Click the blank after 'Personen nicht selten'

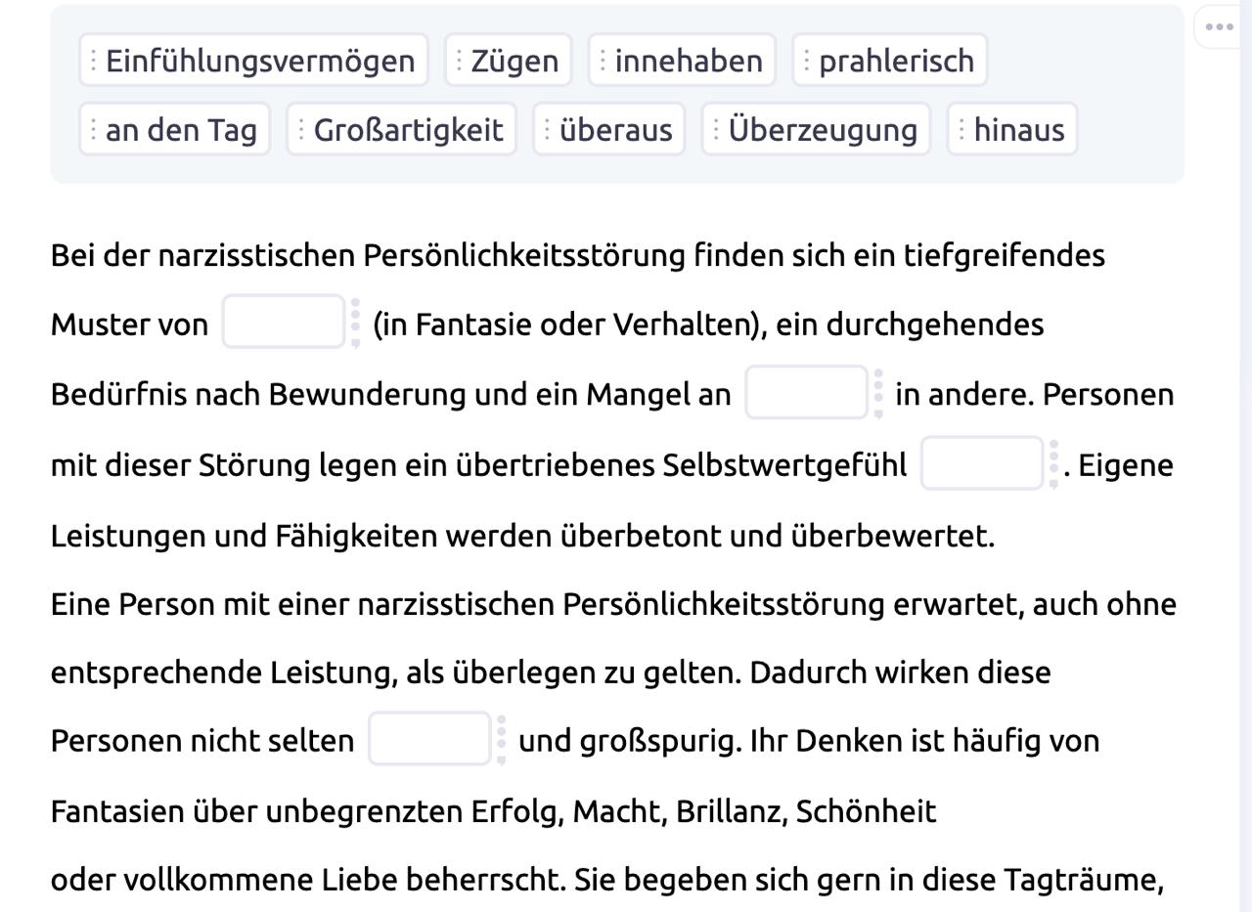point(429,739)
